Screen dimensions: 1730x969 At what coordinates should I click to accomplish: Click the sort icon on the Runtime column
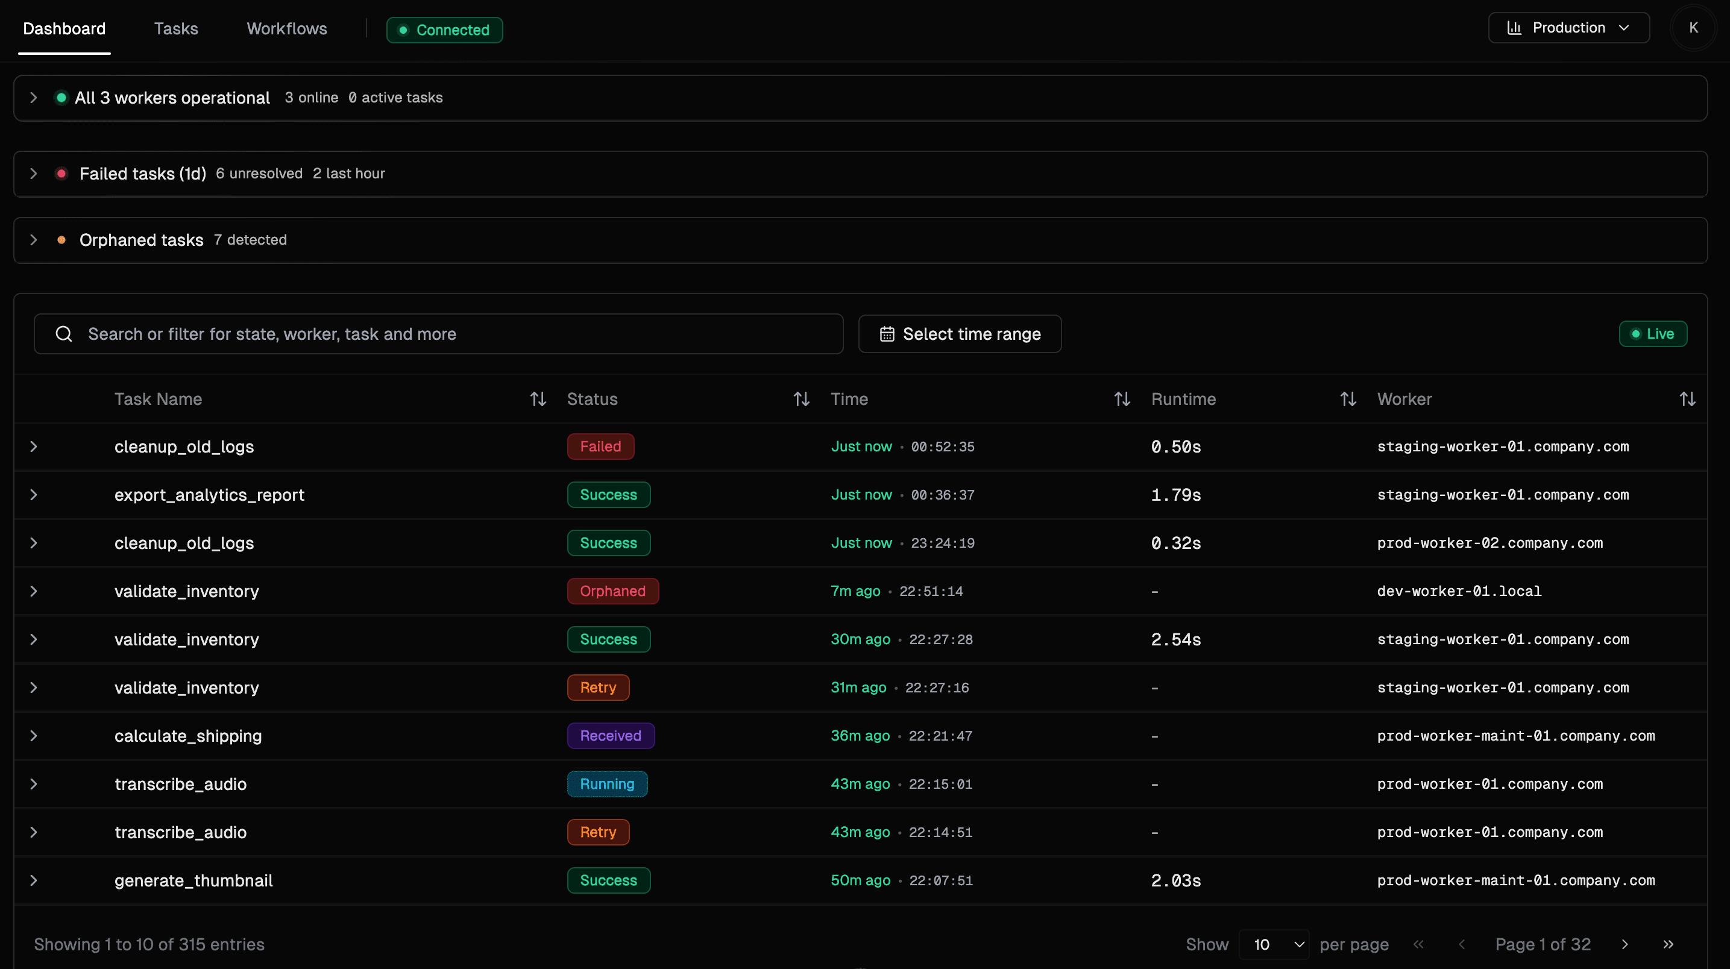tap(1348, 398)
